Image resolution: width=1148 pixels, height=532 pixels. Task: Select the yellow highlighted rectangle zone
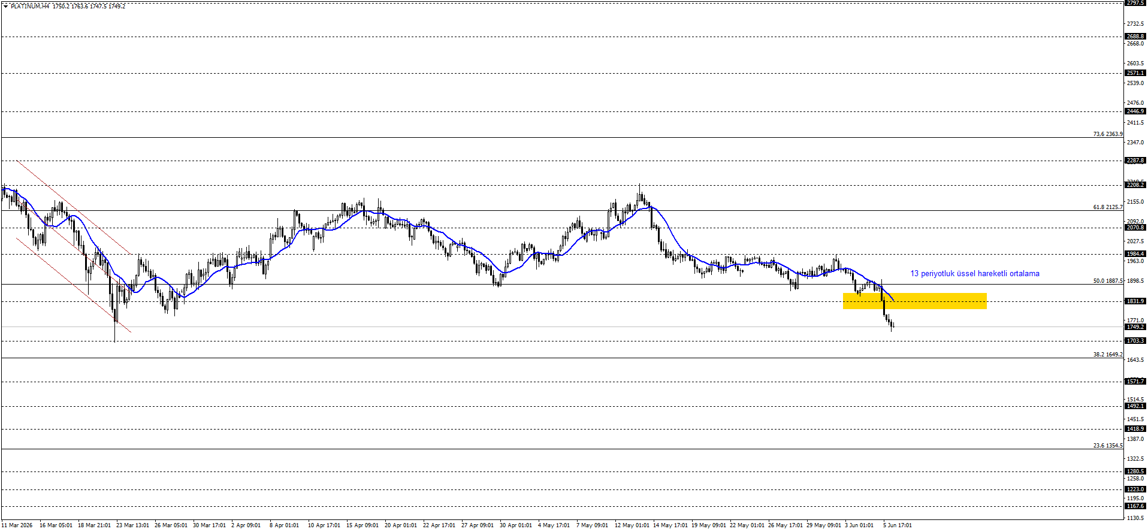(914, 301)
